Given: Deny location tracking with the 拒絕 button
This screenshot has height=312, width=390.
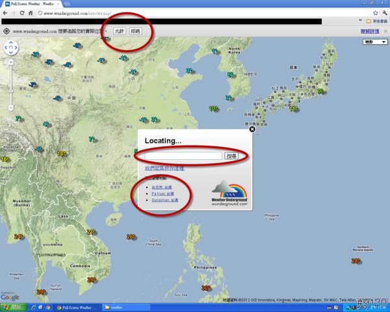Looking at the screenshot, I should click(135, 31).
